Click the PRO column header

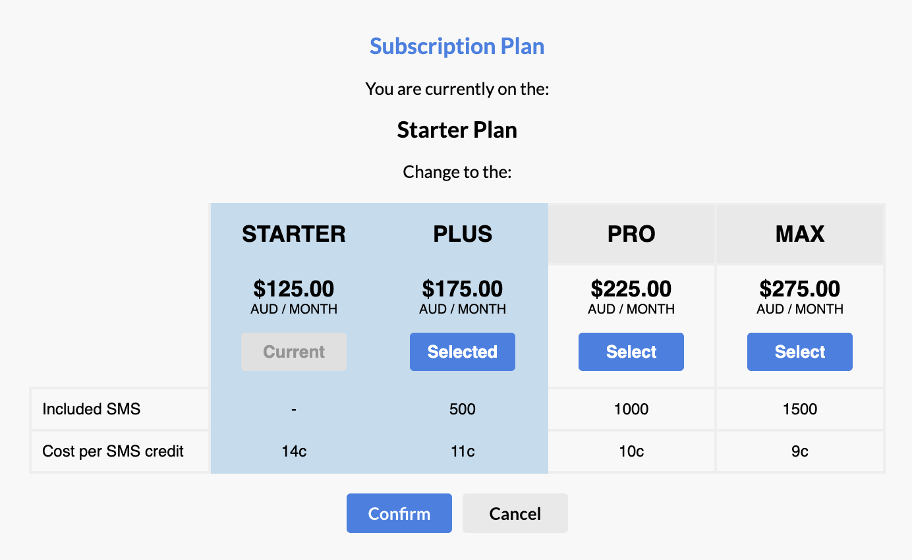pos(631,234)
